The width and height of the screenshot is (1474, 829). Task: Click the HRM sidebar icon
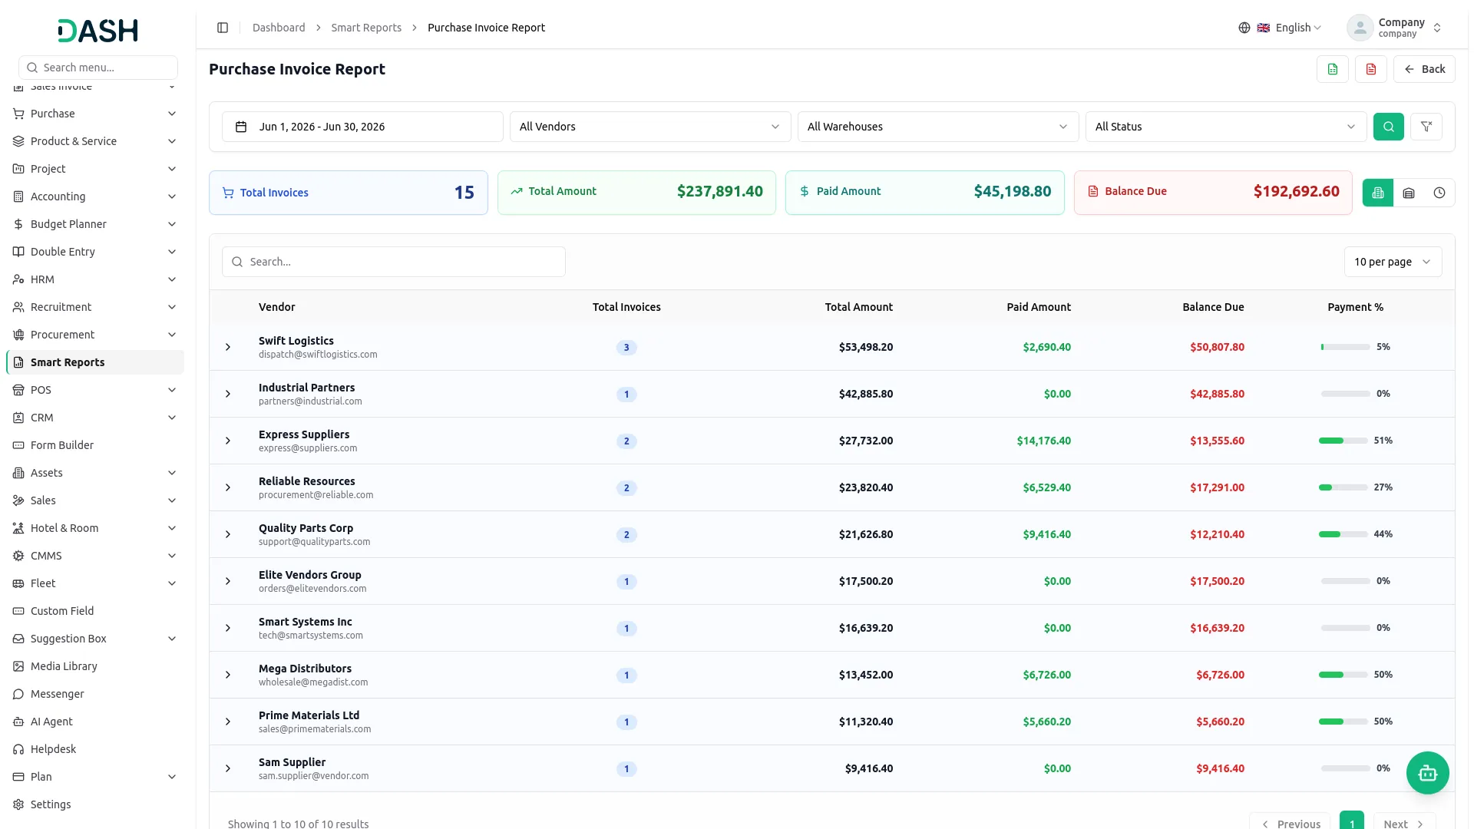18,279
